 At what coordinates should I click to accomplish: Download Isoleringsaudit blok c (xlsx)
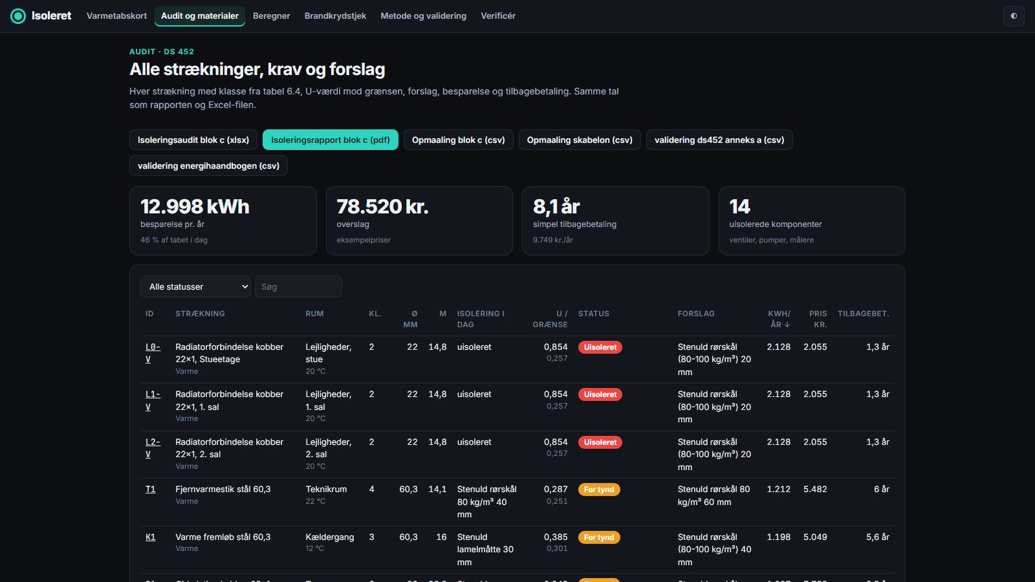click(x=193, y=140)
